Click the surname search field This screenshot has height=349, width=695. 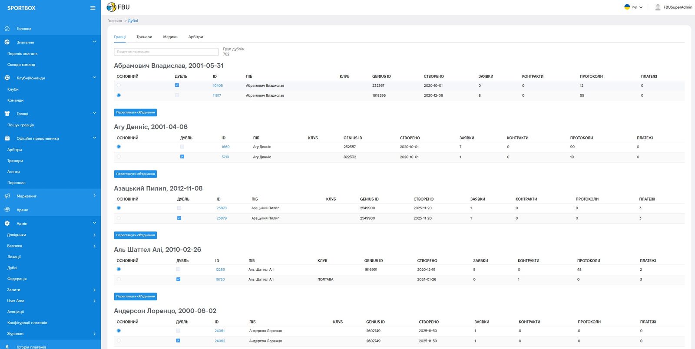166,52
